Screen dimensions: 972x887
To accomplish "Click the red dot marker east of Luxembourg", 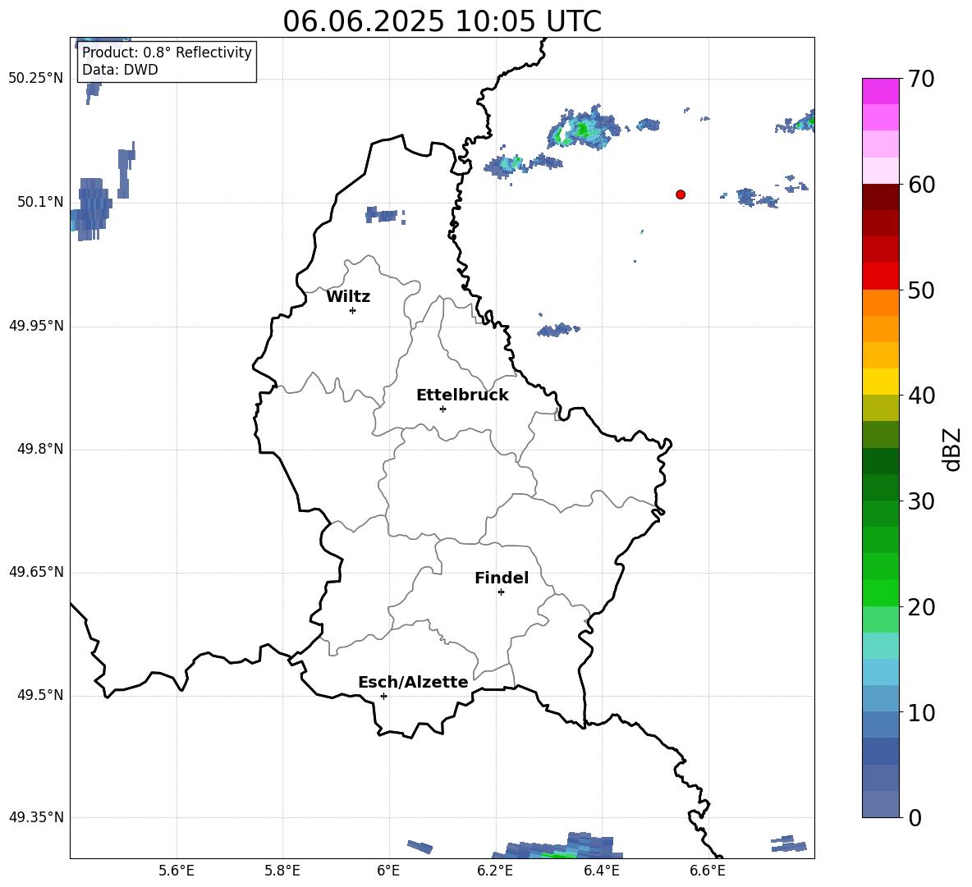I will [681, 194].
